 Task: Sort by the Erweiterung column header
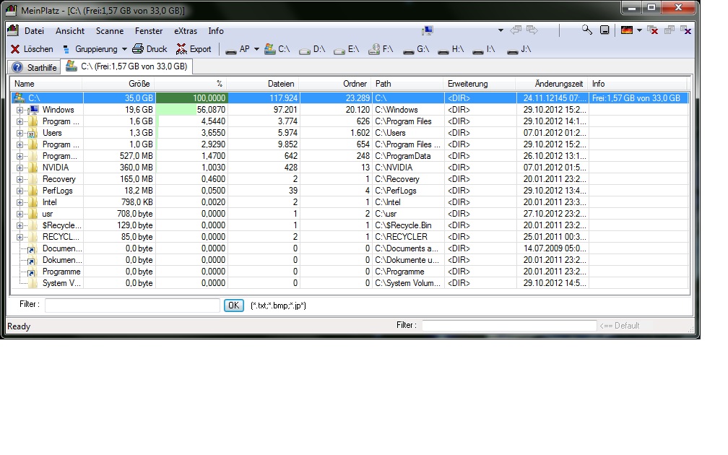click(480, 84)
